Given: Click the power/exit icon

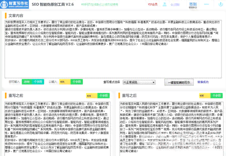Looking at the screenshot, I should coord(221,5).
